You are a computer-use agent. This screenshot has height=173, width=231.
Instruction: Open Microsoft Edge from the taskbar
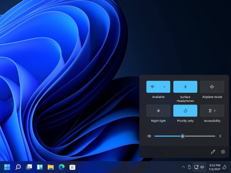click(x=61, y=167)
